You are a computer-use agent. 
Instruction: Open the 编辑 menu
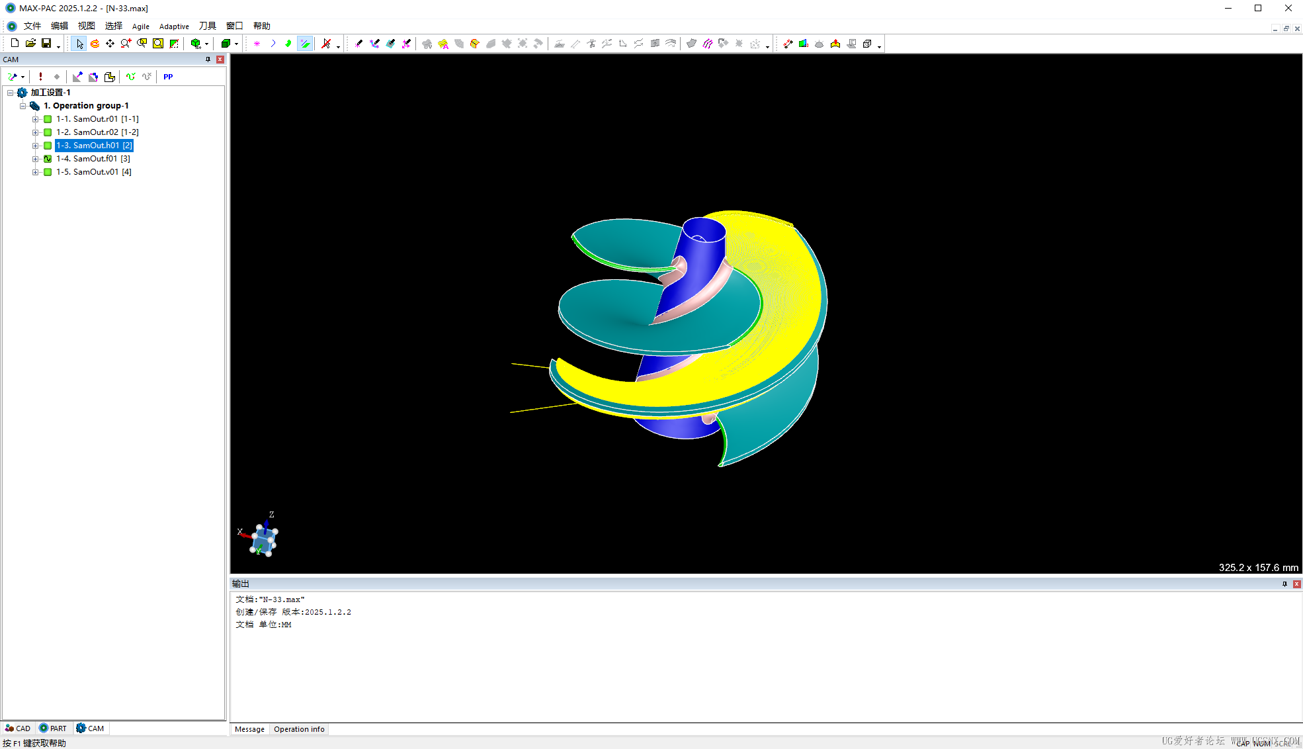pyautogui.click(x=60, y=26)
